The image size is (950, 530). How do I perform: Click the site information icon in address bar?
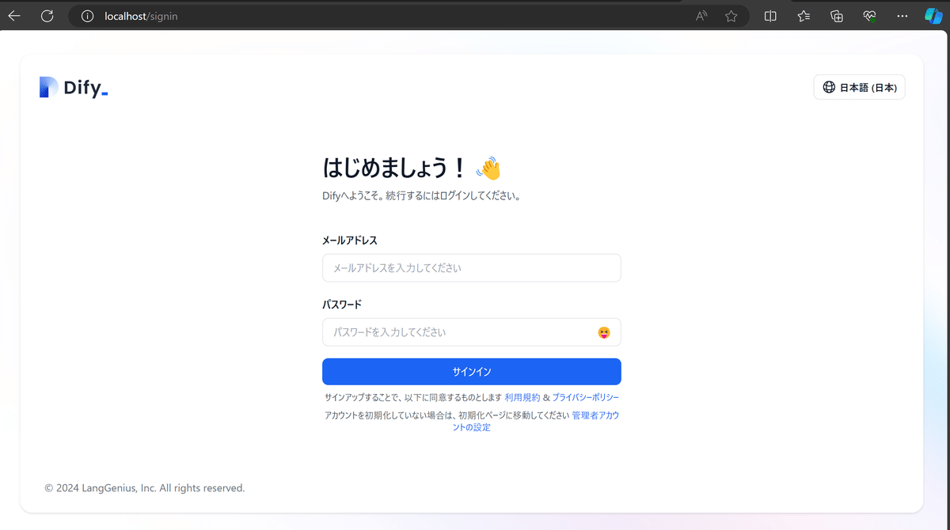point(87,15)
